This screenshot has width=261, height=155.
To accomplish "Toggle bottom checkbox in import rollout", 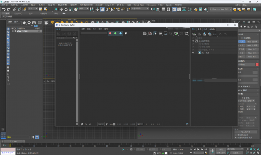I will [x=236, y=137].
